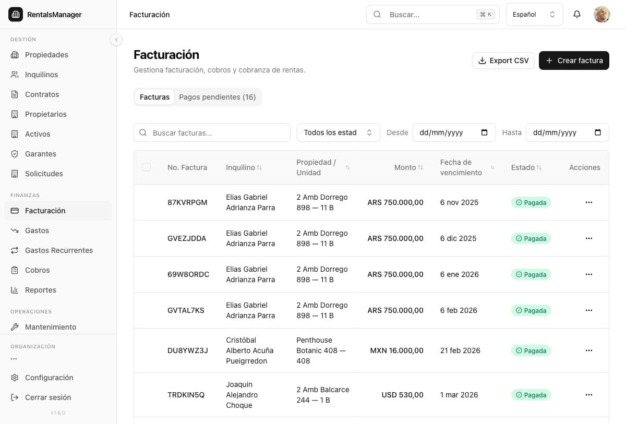Toggle the select-all invoices checkbox

click(x=147, y=167)
